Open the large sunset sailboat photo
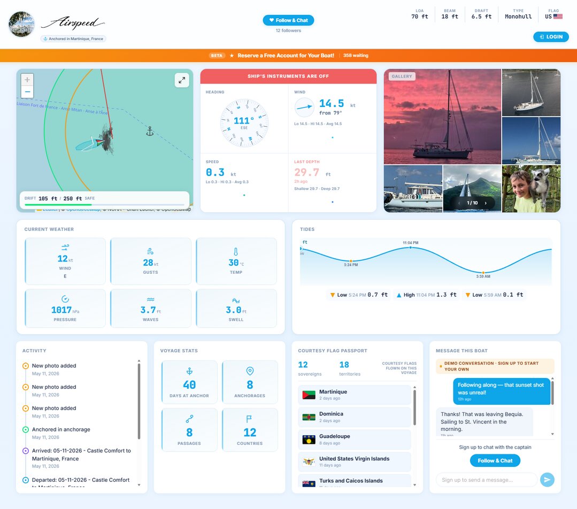The height and width of the screenshot is (509, 577). 442,117
